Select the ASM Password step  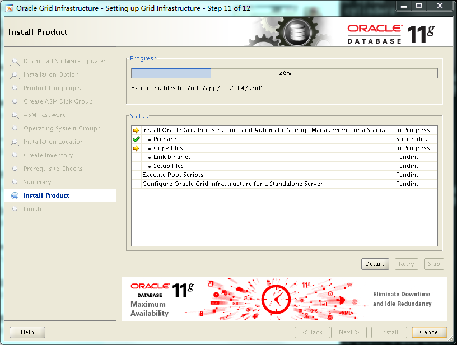(x=45, y=115)
